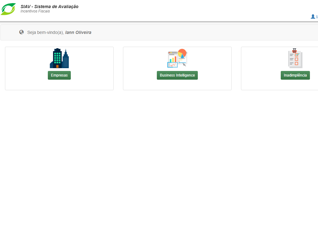Open the Inadimplência button

point(295,75)
